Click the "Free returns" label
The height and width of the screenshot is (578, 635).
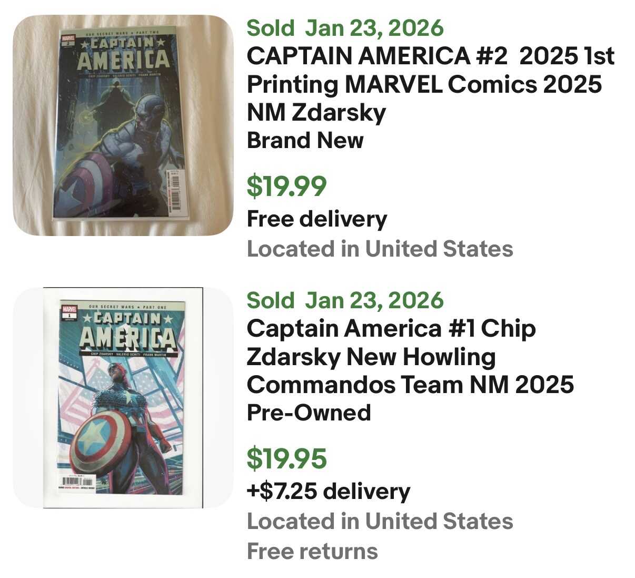312,551
